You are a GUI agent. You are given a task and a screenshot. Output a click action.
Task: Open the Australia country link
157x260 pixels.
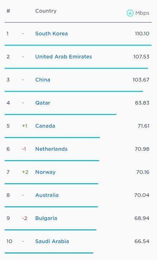click(x=47, y=195)
